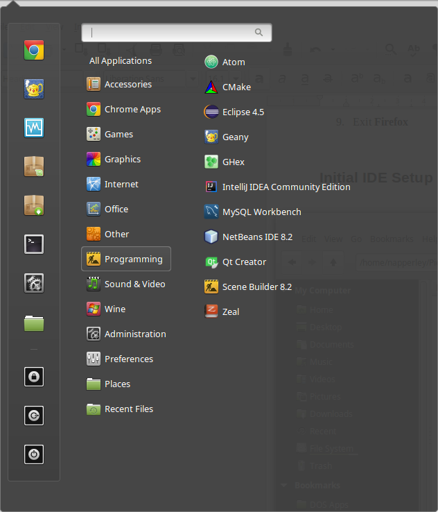Click the menu search text field
This screenshot has height=512, width=438.
tap(177, 33)
